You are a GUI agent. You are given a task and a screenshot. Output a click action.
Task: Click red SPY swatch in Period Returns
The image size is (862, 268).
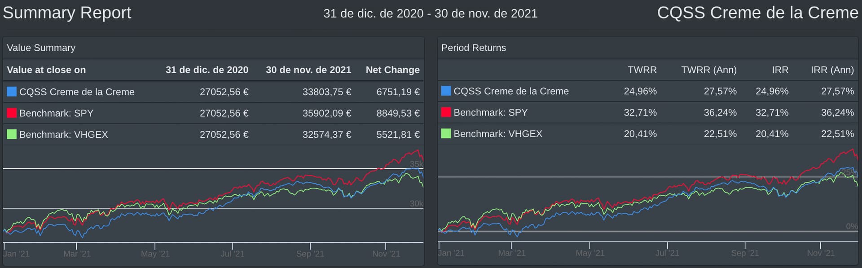(446, 112)
